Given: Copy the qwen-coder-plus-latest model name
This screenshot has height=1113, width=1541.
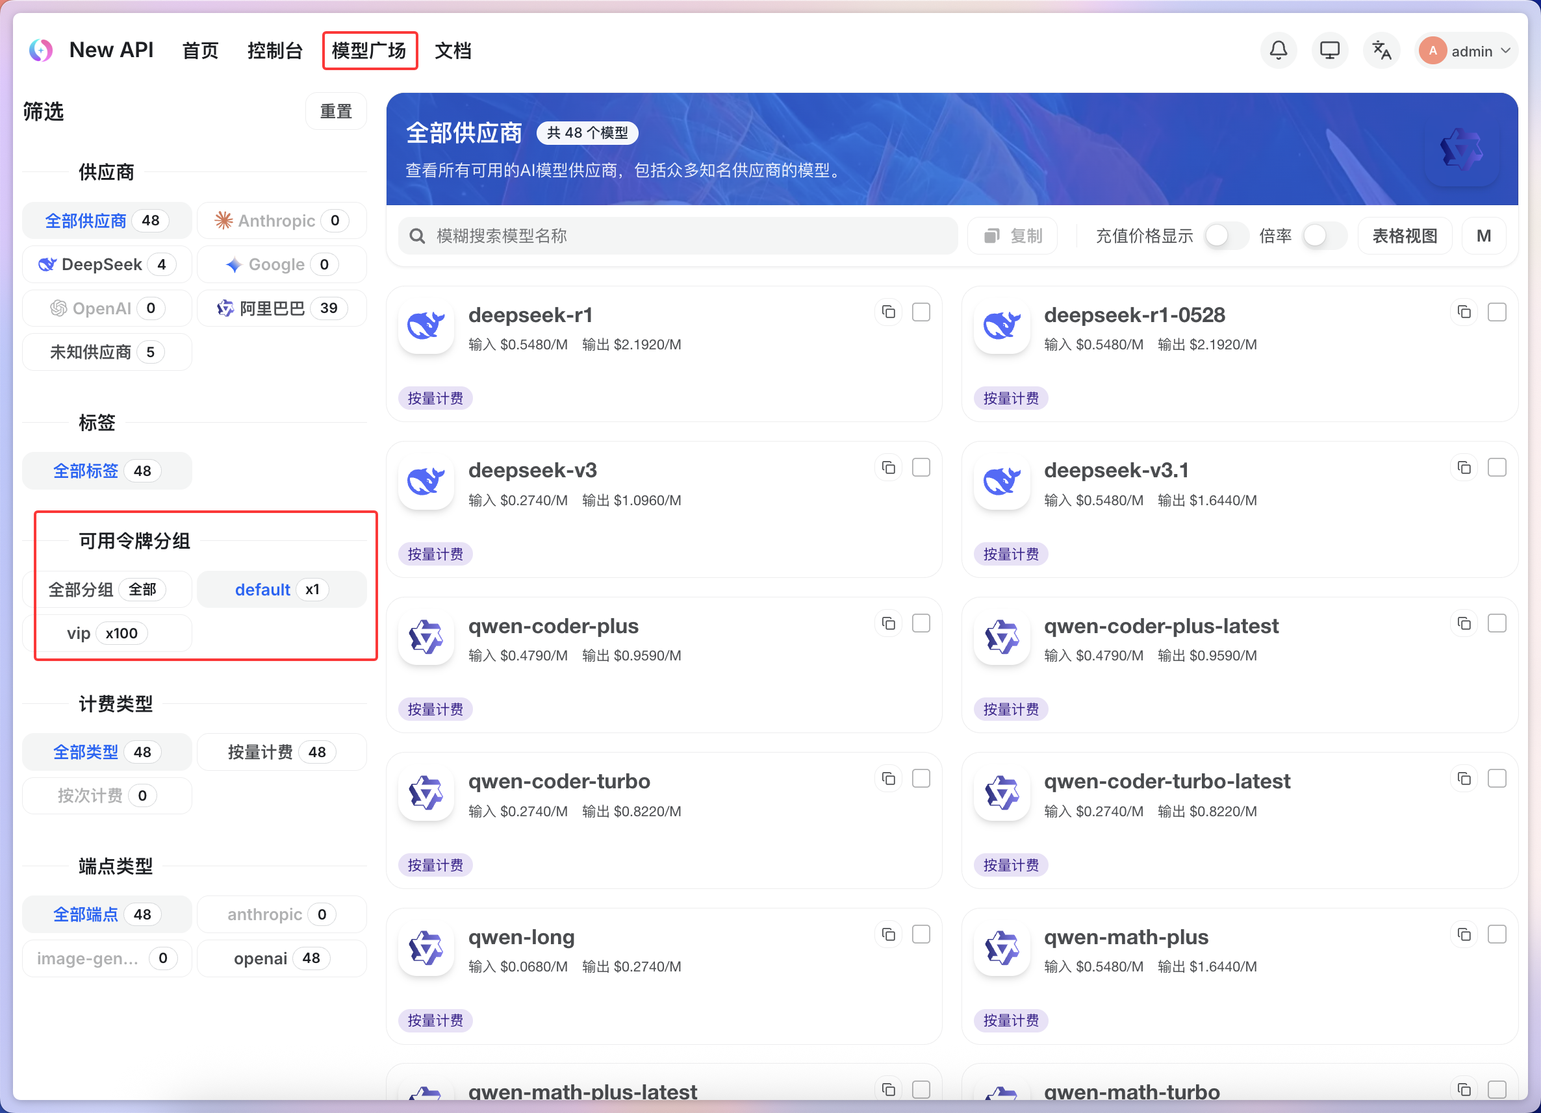Looking at the screenshot, I should [x=1464, y=623].
